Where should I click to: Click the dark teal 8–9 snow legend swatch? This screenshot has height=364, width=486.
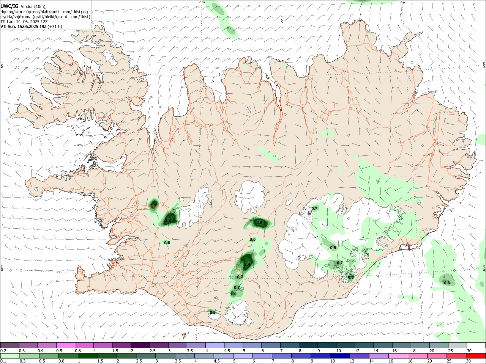[308, 345]
